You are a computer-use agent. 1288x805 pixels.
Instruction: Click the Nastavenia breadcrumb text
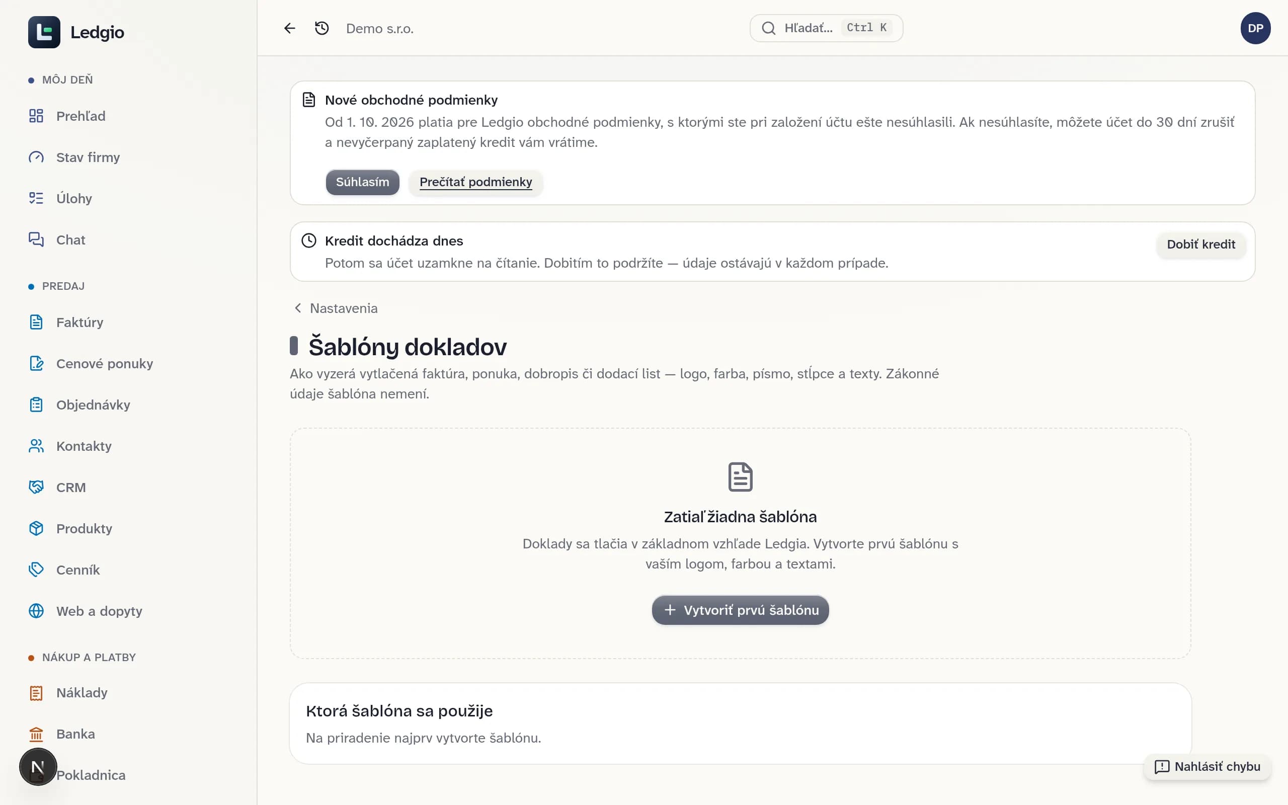pyautogui.click(x=343, y=308)
